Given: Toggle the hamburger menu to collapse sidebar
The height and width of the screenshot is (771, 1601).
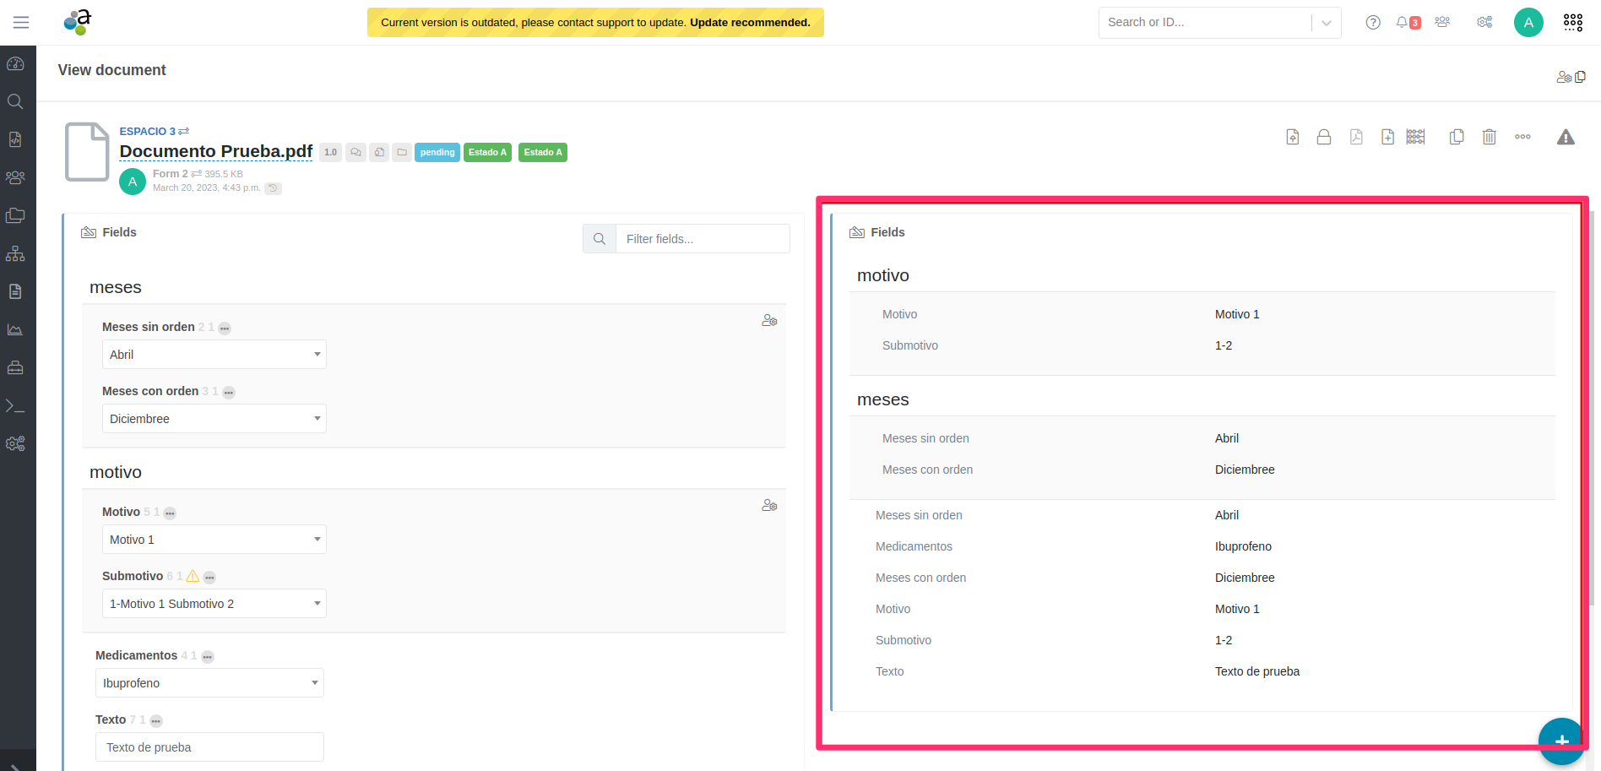Looking at the screenshot, I should tap(21, 23).
